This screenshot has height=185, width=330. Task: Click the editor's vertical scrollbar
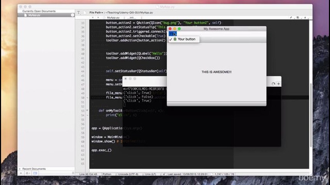[x=311, y=115]
